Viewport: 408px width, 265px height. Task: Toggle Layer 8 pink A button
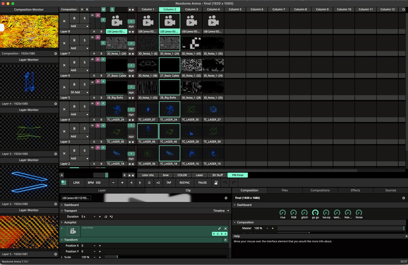click(98, 15)
